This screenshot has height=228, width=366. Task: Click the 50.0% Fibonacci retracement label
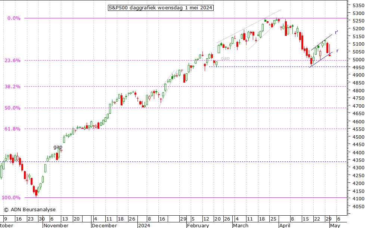(12, 108)
